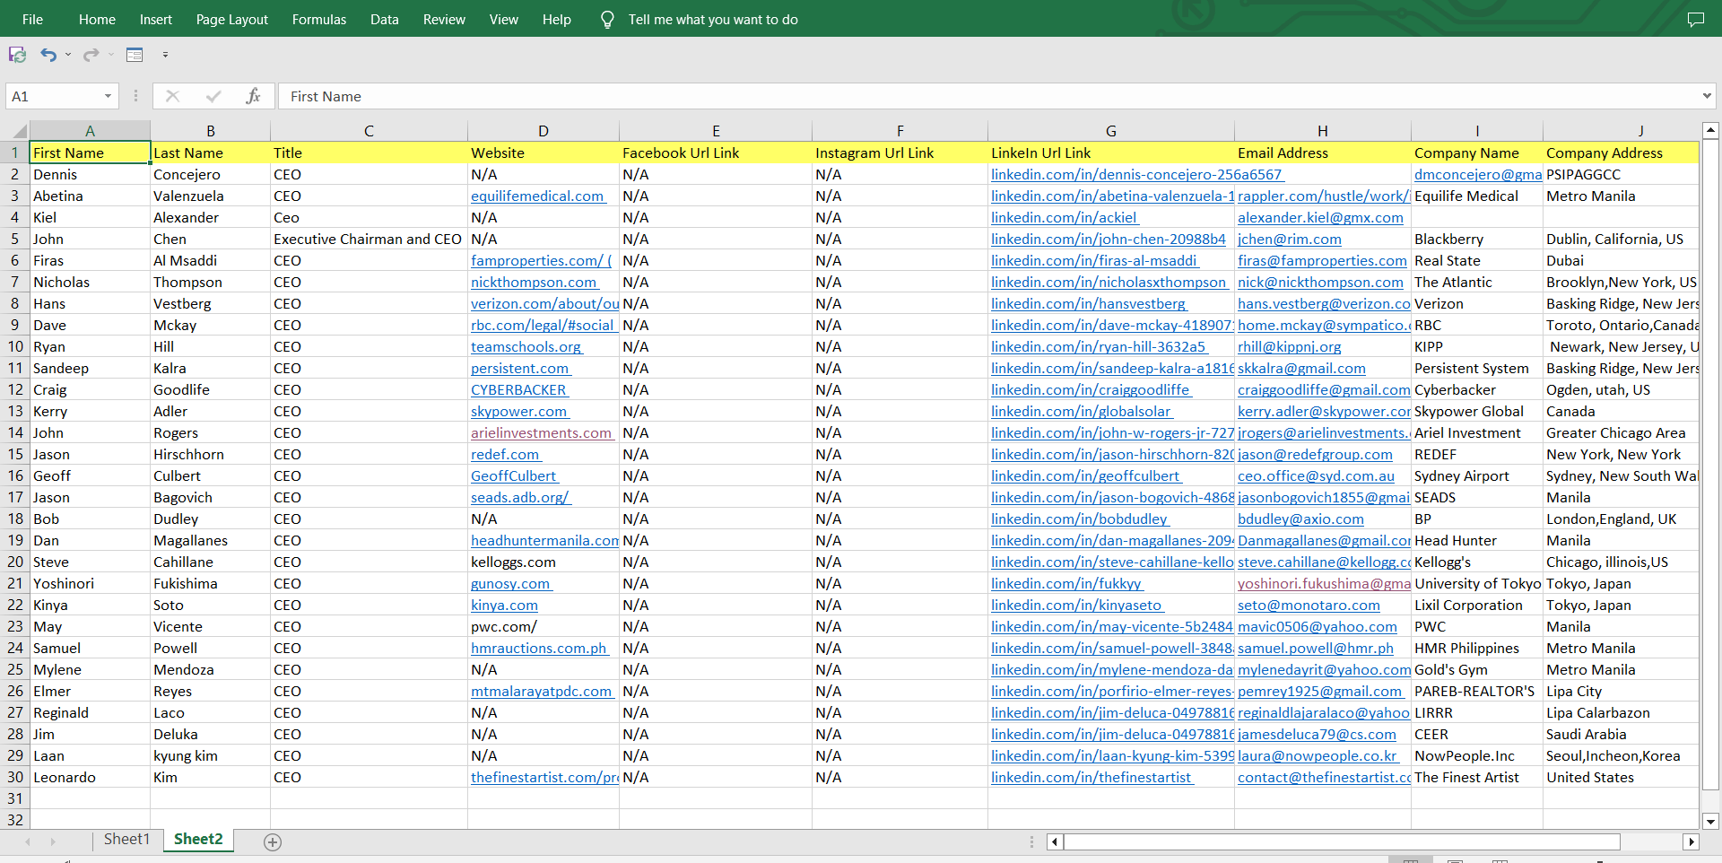Screen dimensions: 1722x863
Task: Select the cell containing Fukishima
Action: click(210, 583)
